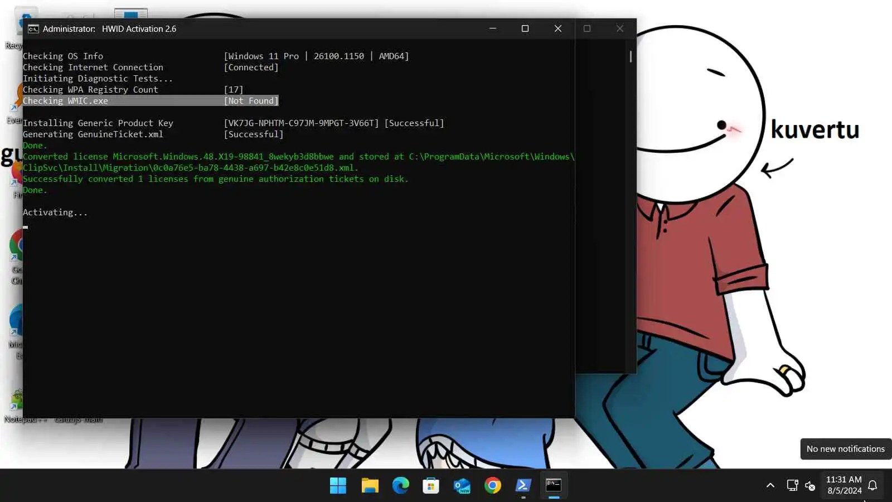Select the Command Prompt taskbar icon
The image size is (892, 502).
[x=554, y=486]
